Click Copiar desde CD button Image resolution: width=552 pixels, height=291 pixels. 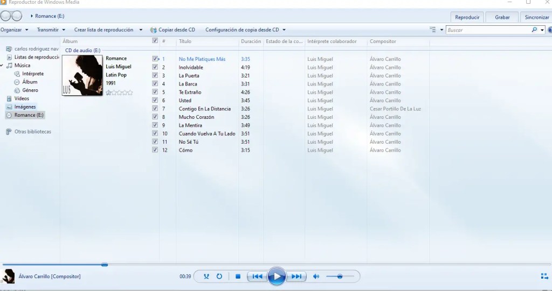point(173,30)
